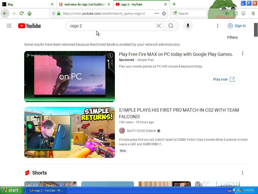Open the Filters option
Screen dimensions: 258x194
point(232,37)
